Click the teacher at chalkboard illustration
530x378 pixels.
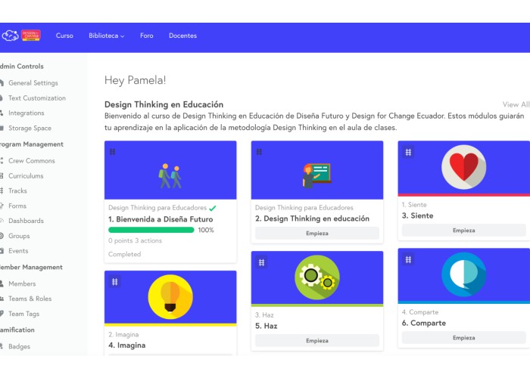click(316, 175)
